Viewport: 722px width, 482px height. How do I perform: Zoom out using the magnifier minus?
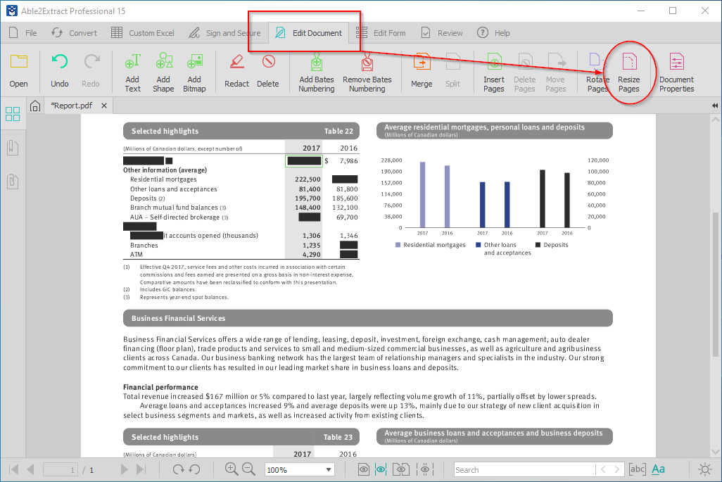[x=248, y=469]
